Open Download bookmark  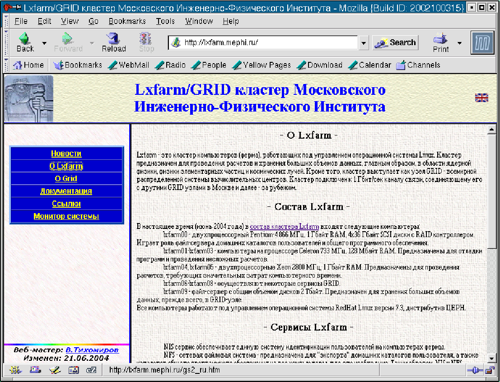tap(319, 65)
